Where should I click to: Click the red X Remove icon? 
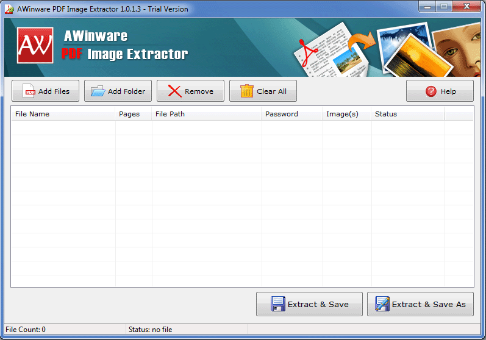(x=174, y=91)
